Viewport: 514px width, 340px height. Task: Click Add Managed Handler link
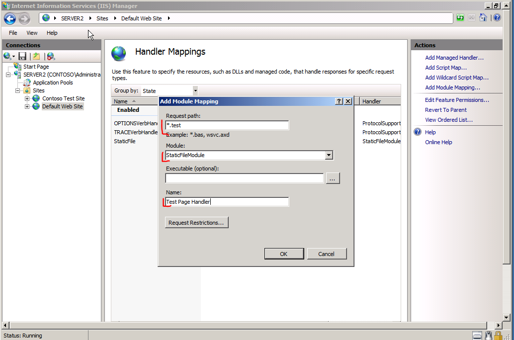[x=454, y=58]
